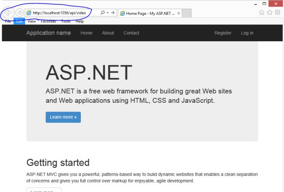Viewport: 284px width, 192px height.
Task: Open the Tools menu
Action: pos(66,21)
